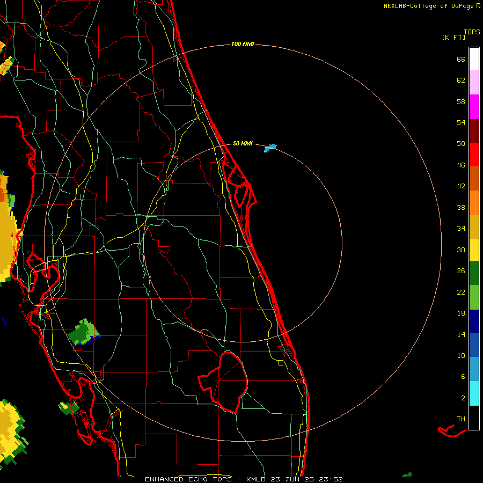Screen dimensions: 483x483
Task: Click the black TH legend swatch
Action: click(x=474, y=418)
